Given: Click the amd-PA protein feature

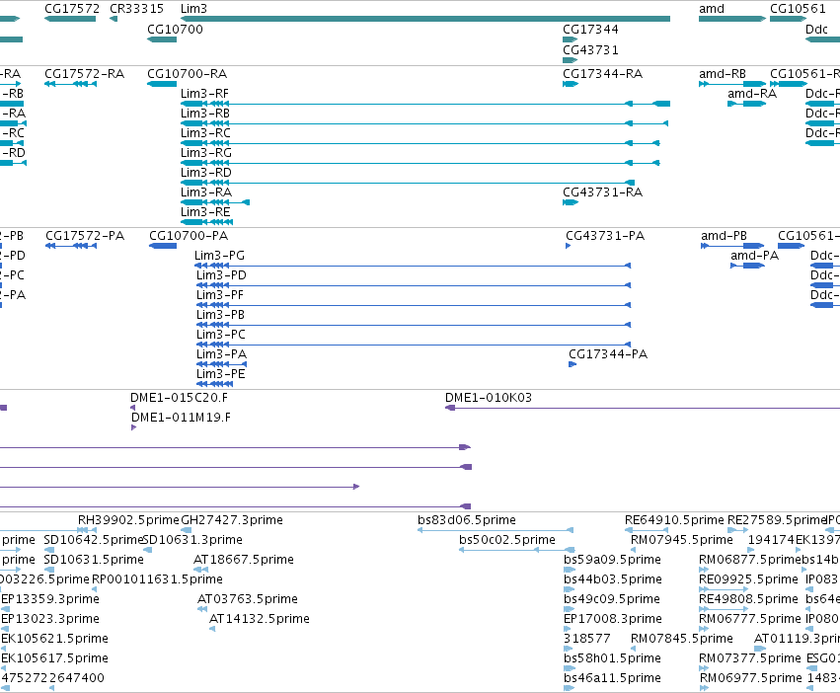Looking at the screenshot, I should pos(747,266).
